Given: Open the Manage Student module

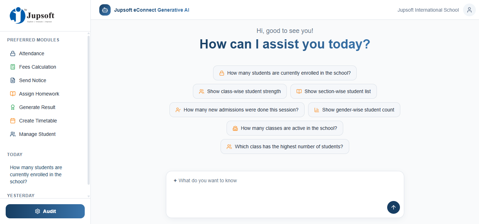Looking at the screenshot, I should coord(37,134).
